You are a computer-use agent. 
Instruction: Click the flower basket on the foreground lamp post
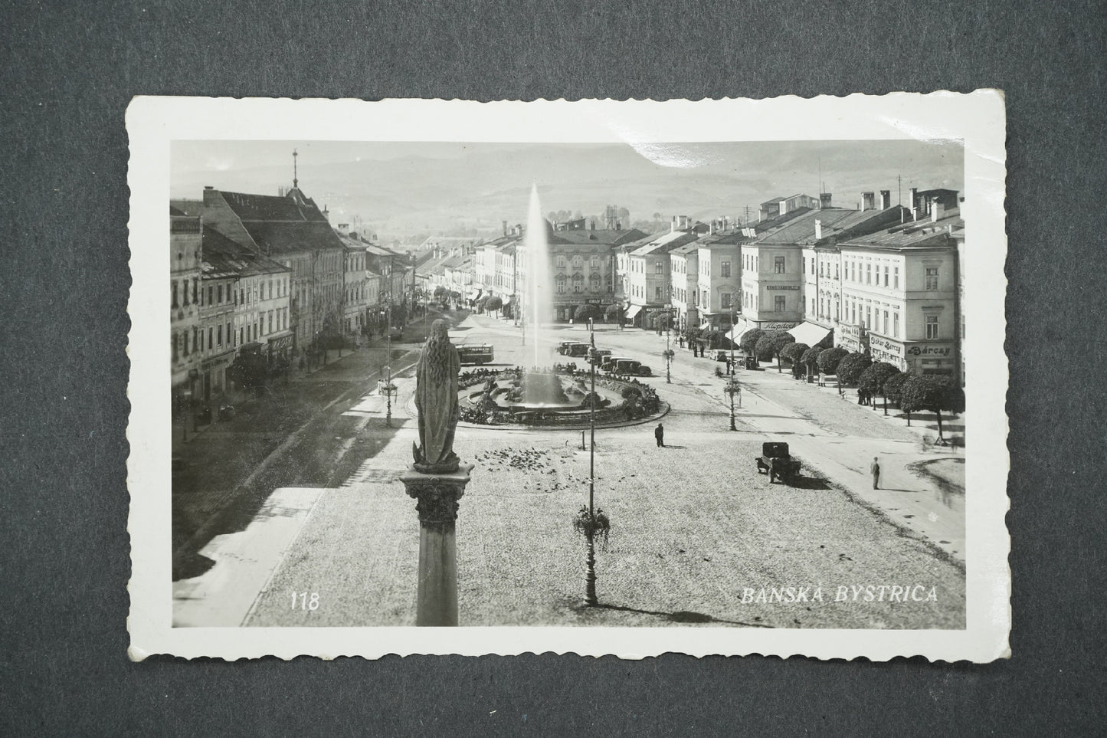pyautogui.click(x=591, y=526)
